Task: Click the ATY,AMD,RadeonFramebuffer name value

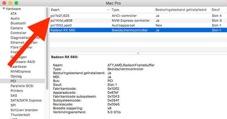Action: [131, 65]
